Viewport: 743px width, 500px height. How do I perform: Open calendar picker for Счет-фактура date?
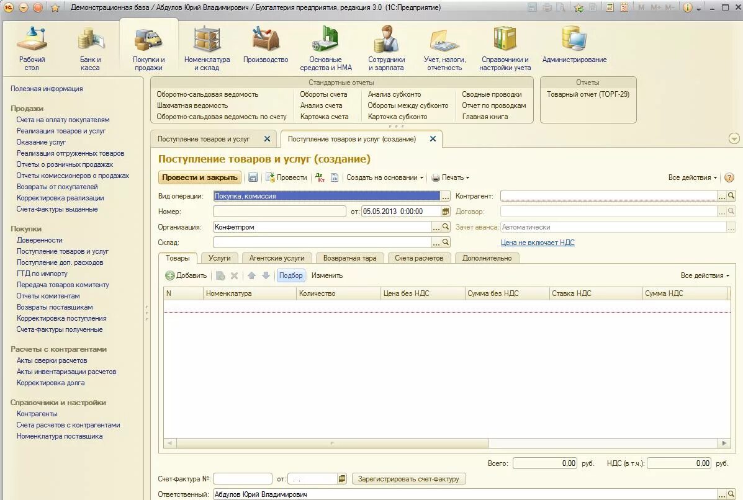point(342,479)
